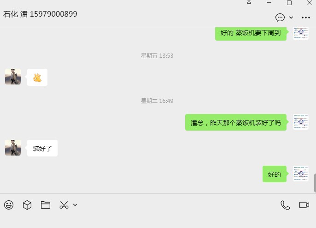The image size is (316, 228).
Task: Click the OK hand emoji message
Action: [37, 78]
